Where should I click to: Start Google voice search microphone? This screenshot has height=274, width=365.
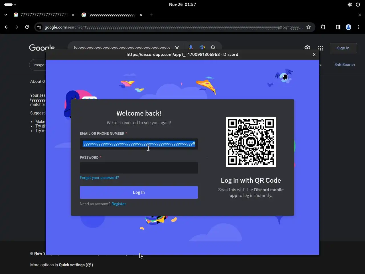tap(190, 47)
